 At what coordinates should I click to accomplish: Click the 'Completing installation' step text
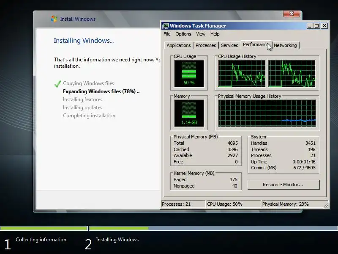pos(89,116)
